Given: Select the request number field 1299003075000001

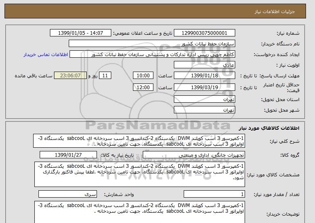Looking at the screenshot, I should [204, 33].
